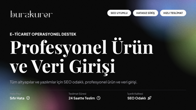Click the 24 Saatte Teslim text
Image resolution: width=196 pixels, height=110 pixels.
(82, 98)
